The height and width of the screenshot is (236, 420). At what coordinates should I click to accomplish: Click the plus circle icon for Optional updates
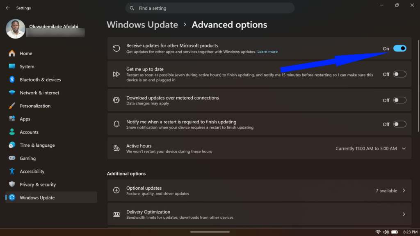coord(116,190)
